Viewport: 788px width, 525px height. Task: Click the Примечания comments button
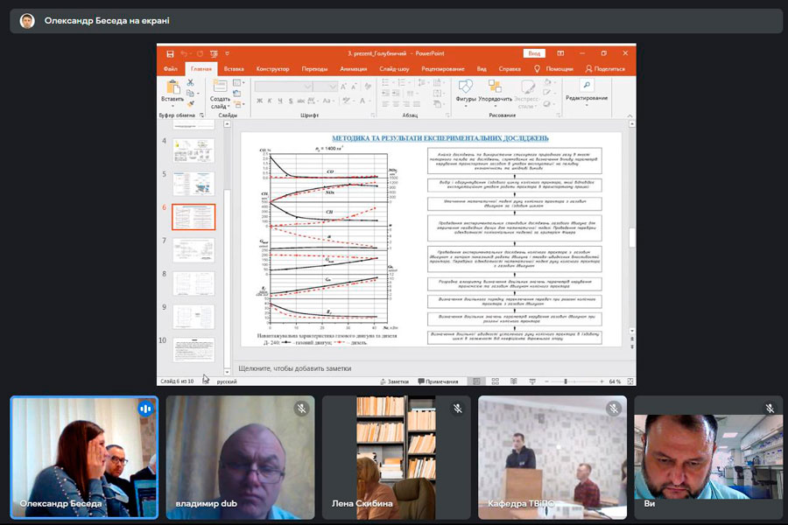tap(439, 381)
